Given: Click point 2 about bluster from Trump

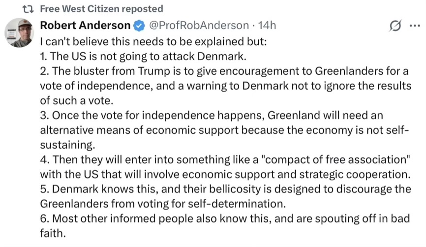Looking at the screenshot, I should point(224,70).
